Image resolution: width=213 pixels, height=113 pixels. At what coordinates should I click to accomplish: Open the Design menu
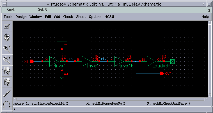pyautogui.click(x=21, y=17)
